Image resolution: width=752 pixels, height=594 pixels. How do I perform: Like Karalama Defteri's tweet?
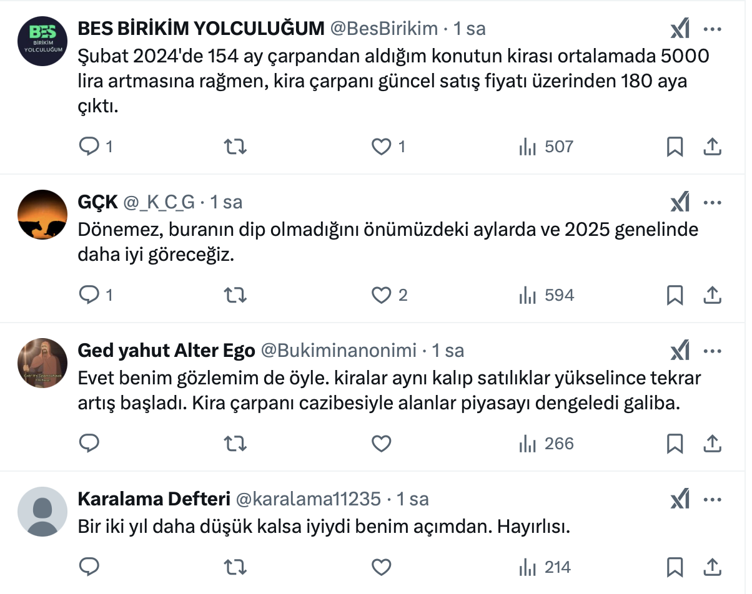(x=381, y=567)
